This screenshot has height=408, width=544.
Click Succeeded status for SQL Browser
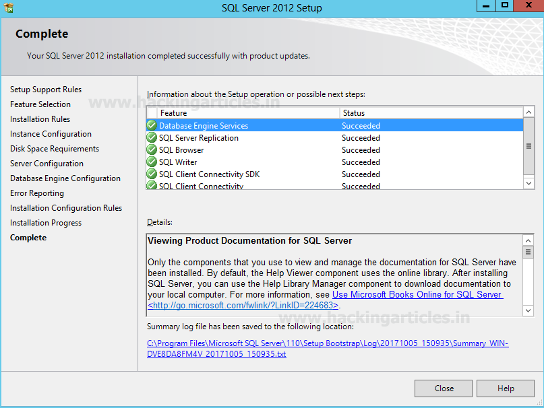point(361,149)
